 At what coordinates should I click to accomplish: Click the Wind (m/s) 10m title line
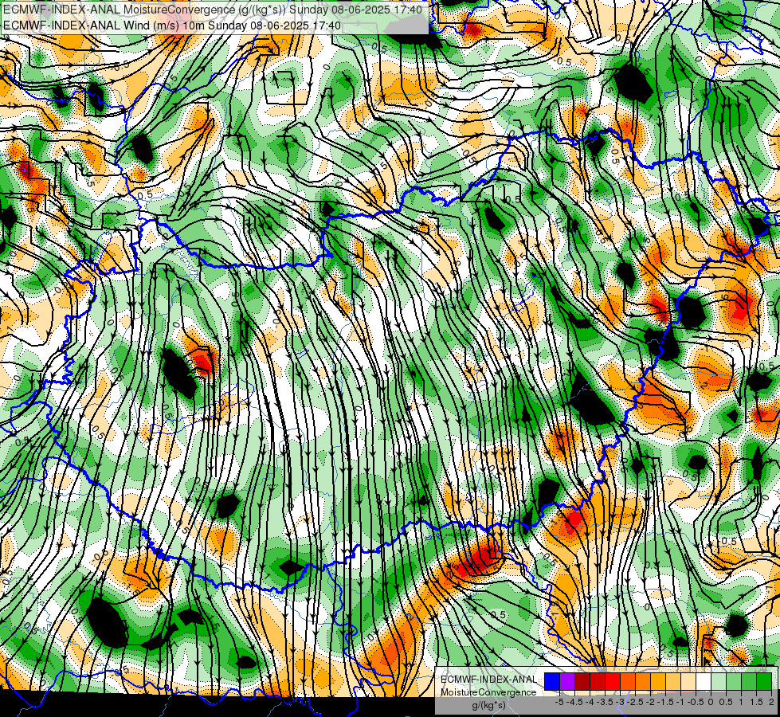171,25
